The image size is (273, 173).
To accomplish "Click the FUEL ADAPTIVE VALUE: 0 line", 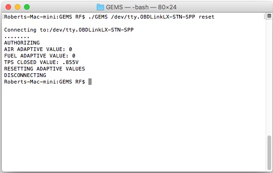I will 40,56.
